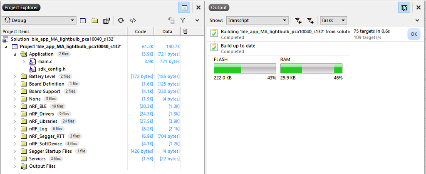Jump to previous error marker in Output
The width and height of the screenshot is (426, 174).
click(x=298, y=20)
